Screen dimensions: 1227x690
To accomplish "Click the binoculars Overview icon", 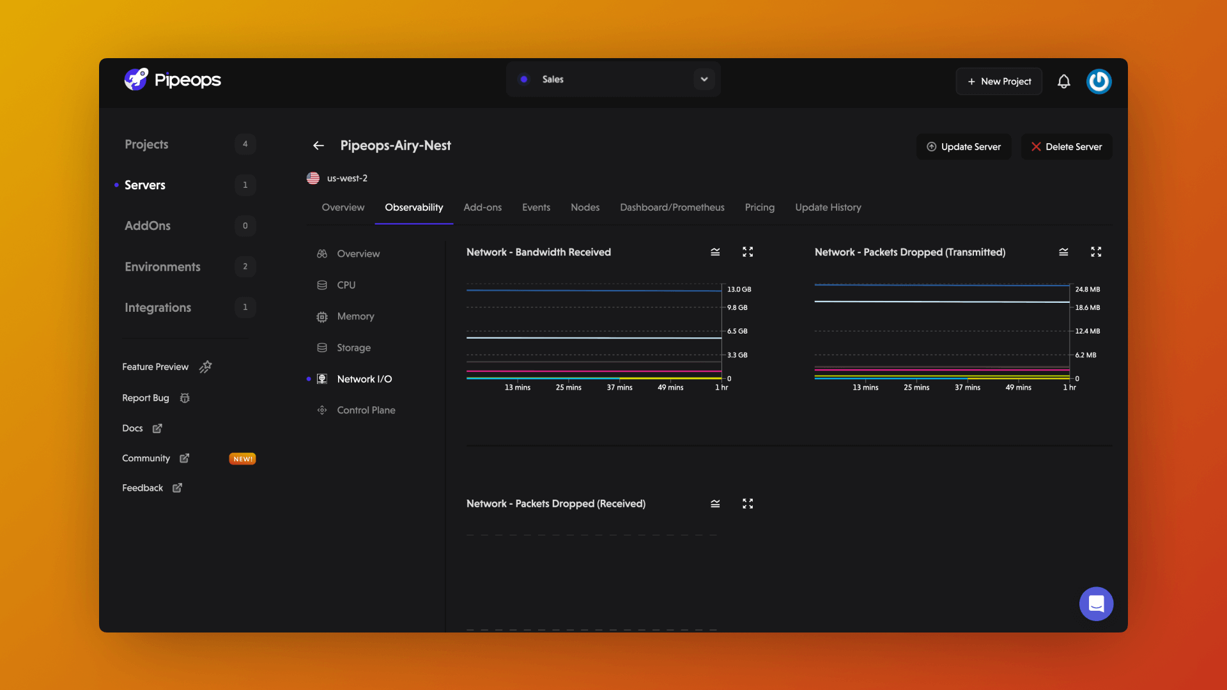I will click(322, 254).
